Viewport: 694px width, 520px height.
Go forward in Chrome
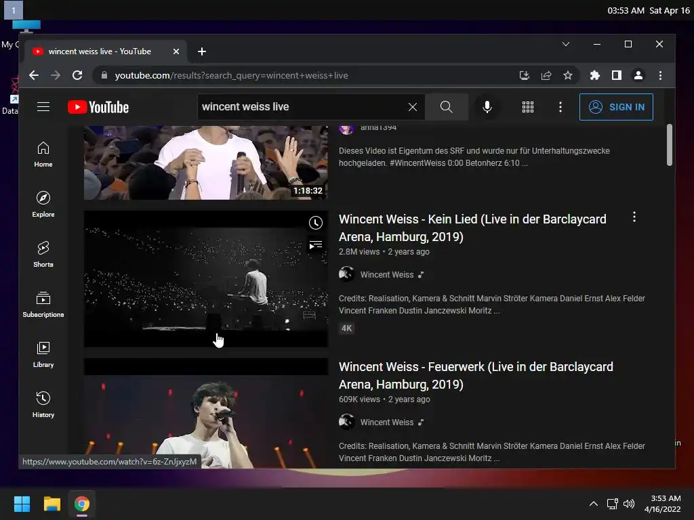[x=56, y=76]
